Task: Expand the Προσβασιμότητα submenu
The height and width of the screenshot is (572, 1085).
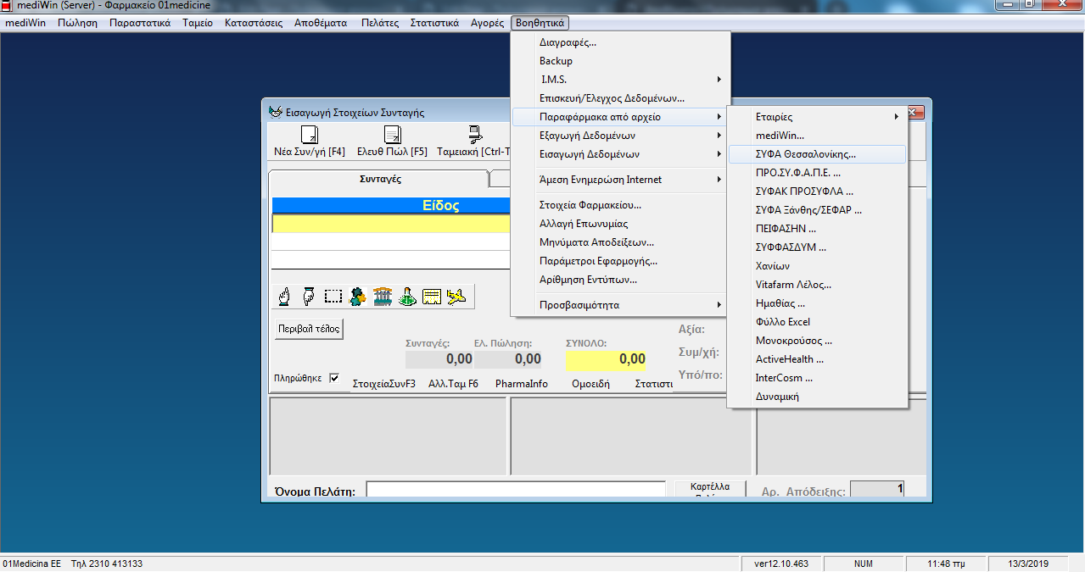Action: (621, 305)
